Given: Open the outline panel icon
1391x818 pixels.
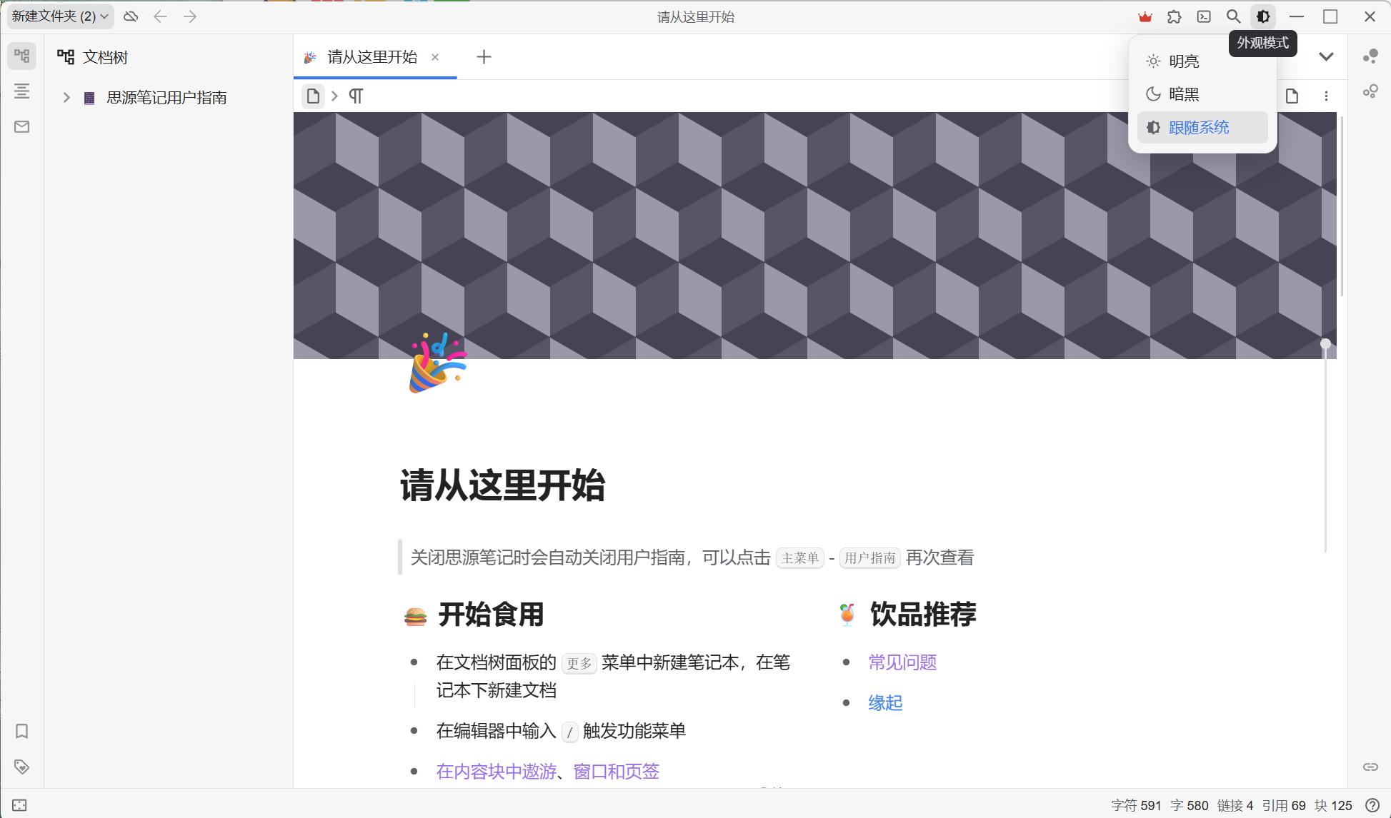Looking at the screenshot, I should 21,91.
